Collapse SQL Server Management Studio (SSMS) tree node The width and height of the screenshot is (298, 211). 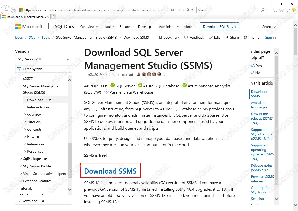coord(21,86)
